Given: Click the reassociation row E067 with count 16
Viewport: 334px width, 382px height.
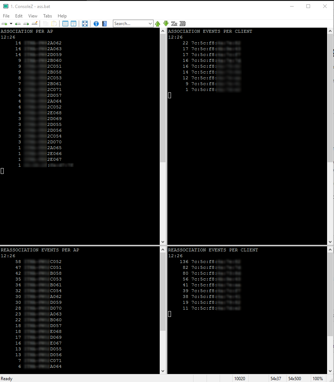Looking at the screenshot, I should point(38,343).
